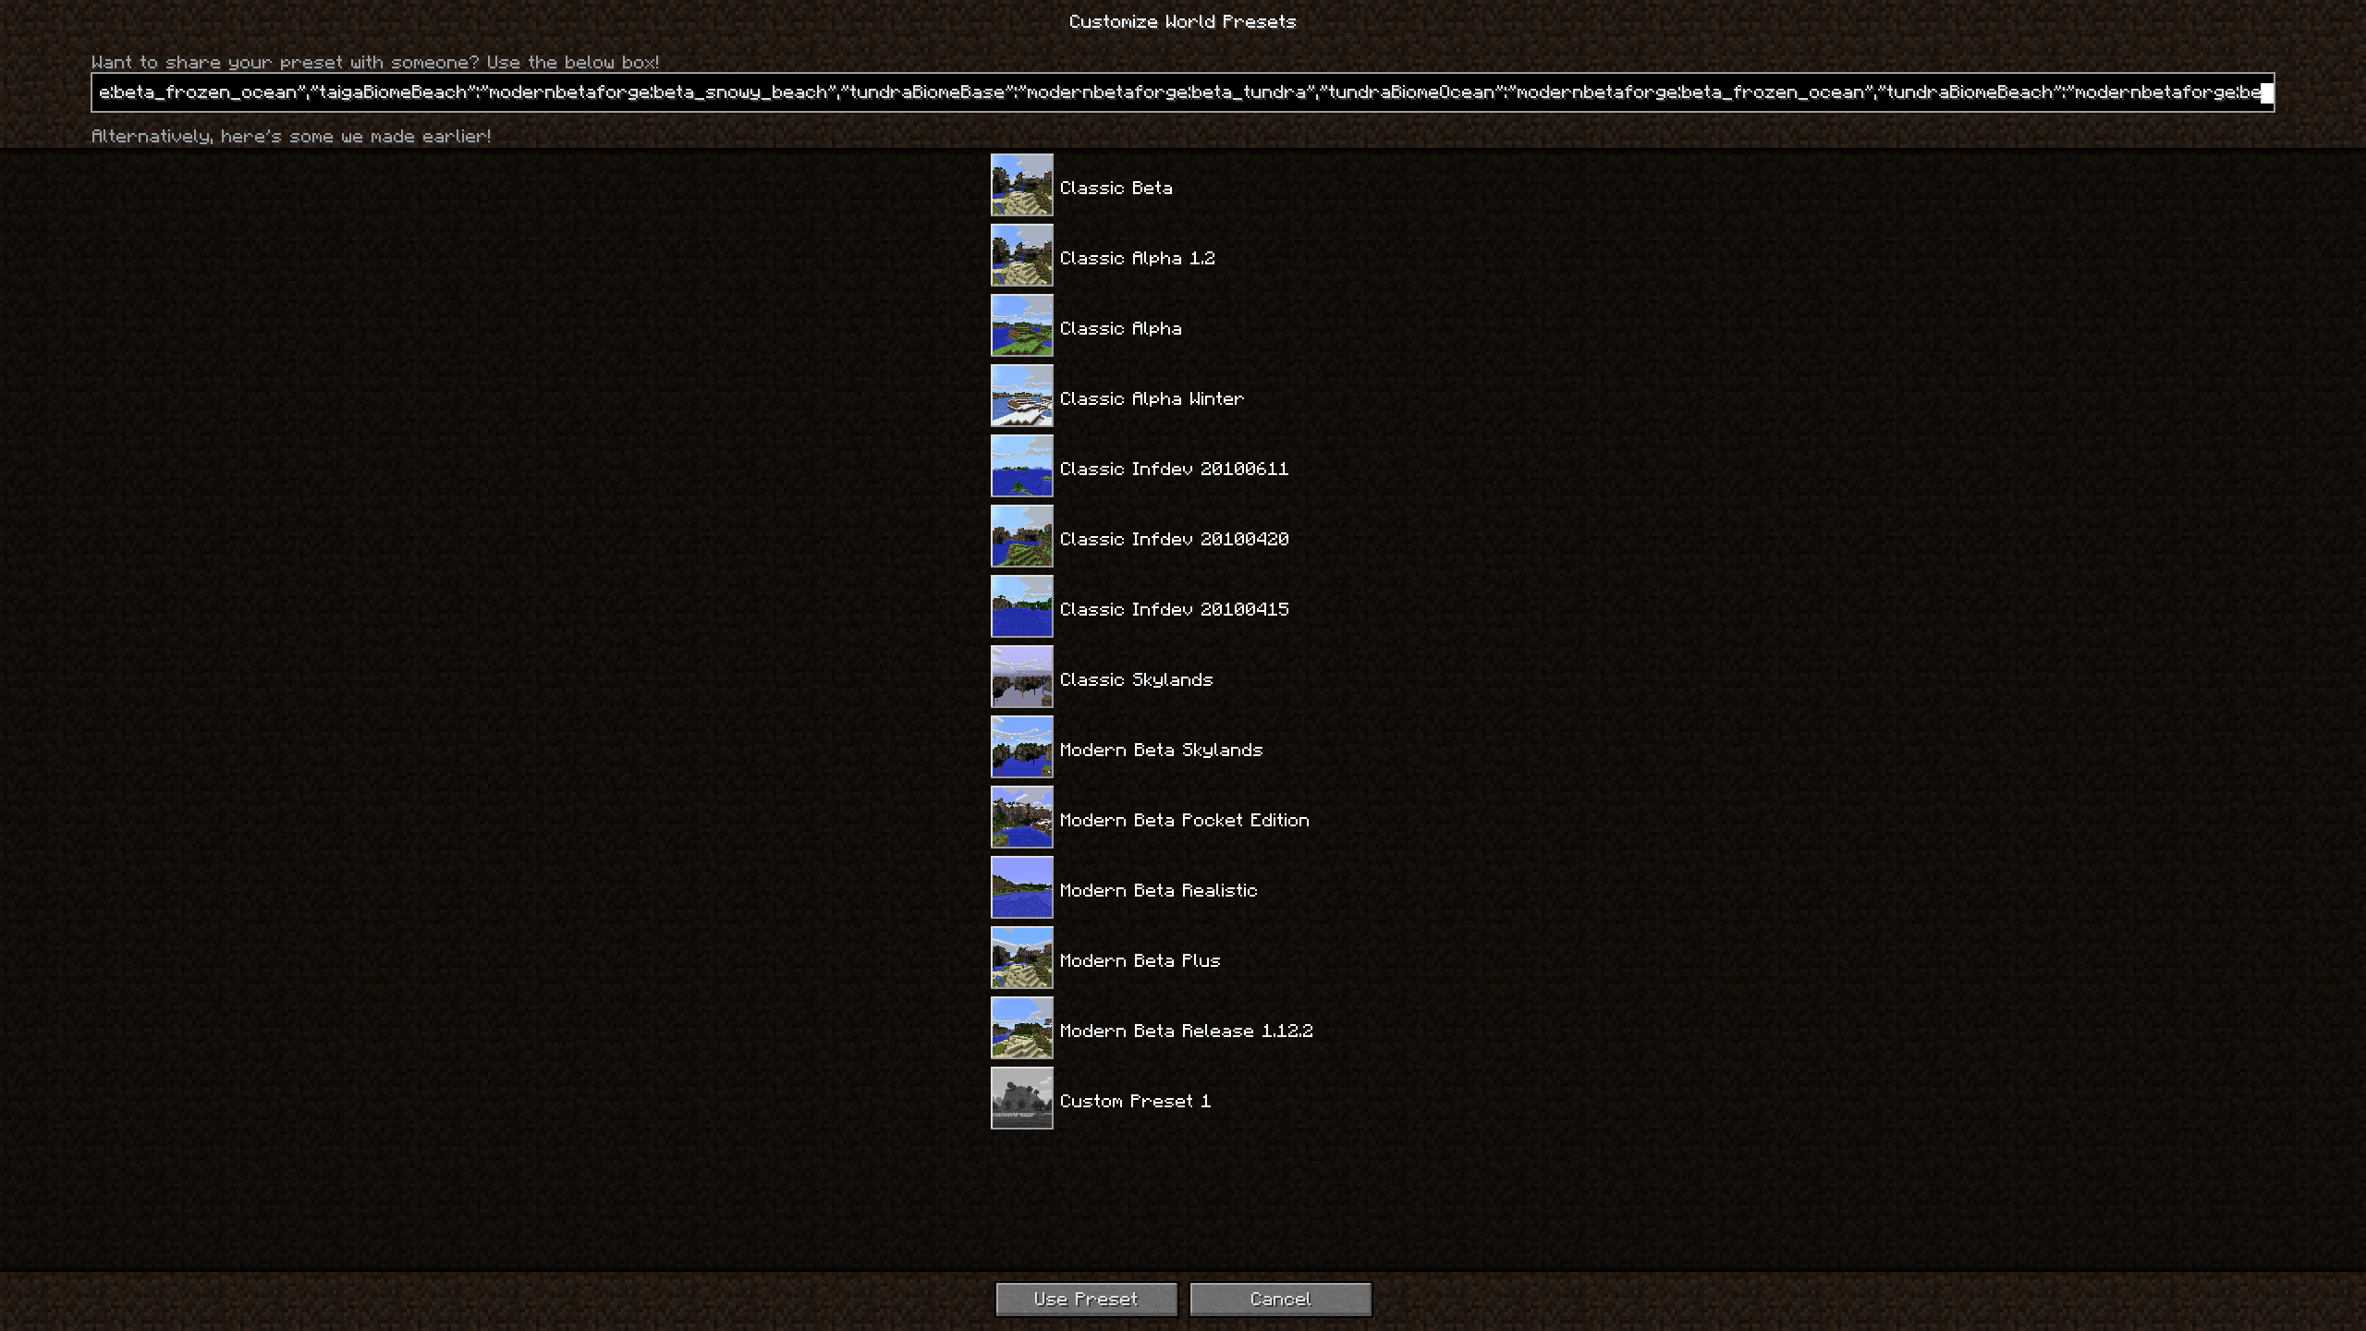Select Classic Infdev 20100611 preset icon
Screen dimensions: 2366x1331
[x=1021, y=466]
